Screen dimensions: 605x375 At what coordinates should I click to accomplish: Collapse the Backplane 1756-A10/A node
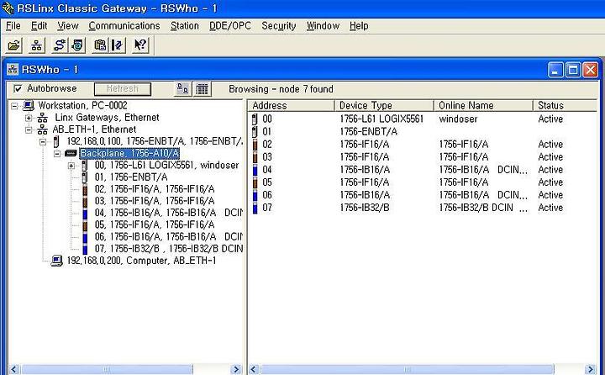(57, 154)
